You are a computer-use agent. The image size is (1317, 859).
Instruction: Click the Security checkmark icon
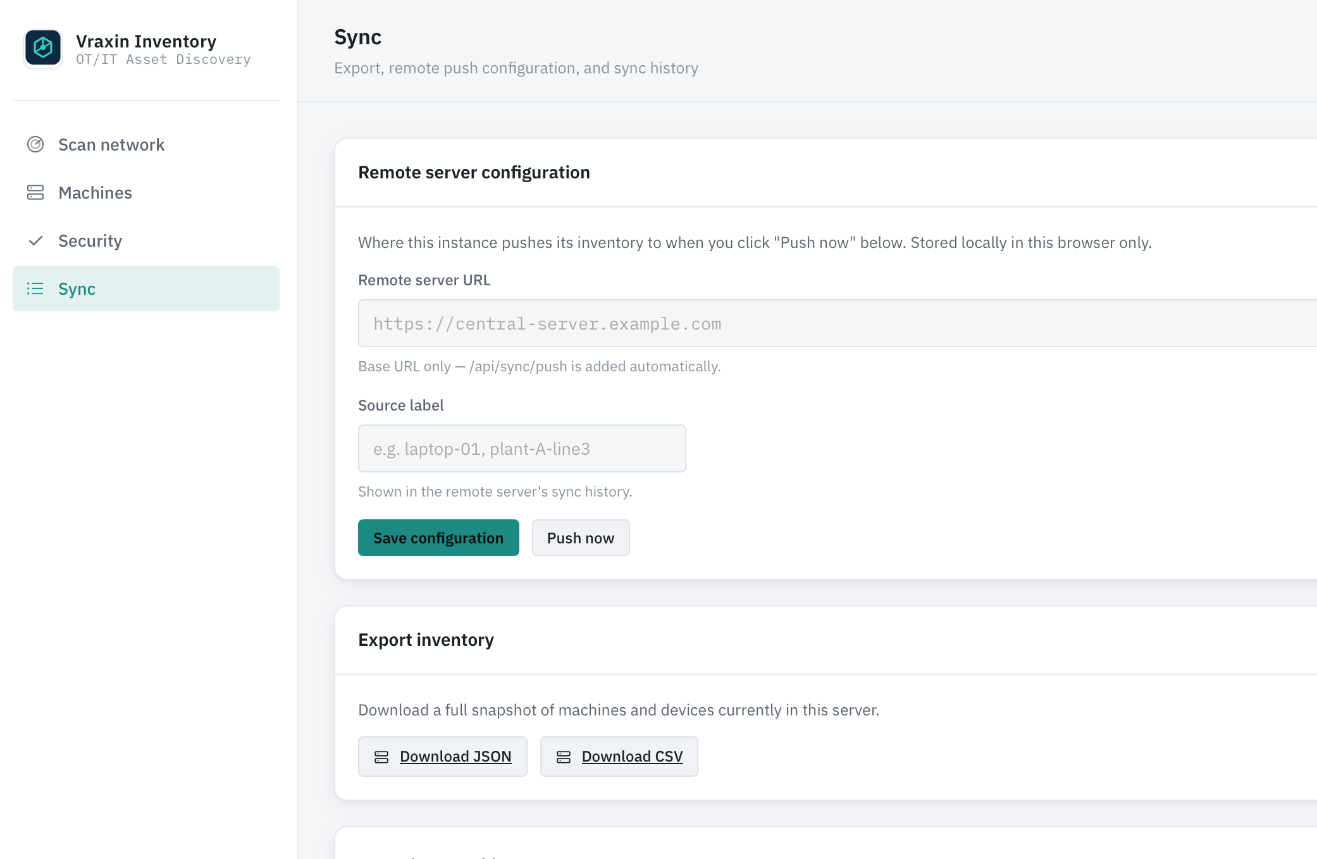(x=35, y=241)
